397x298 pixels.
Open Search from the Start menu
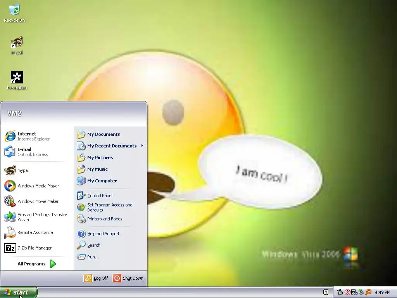[x=110, y=245]
